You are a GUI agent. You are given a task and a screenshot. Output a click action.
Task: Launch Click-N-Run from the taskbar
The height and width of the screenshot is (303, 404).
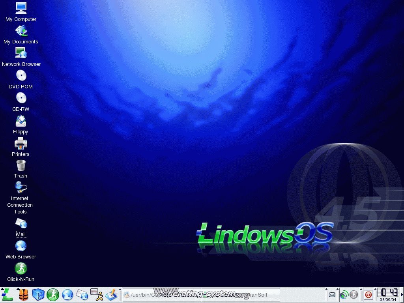pos(53,295)
